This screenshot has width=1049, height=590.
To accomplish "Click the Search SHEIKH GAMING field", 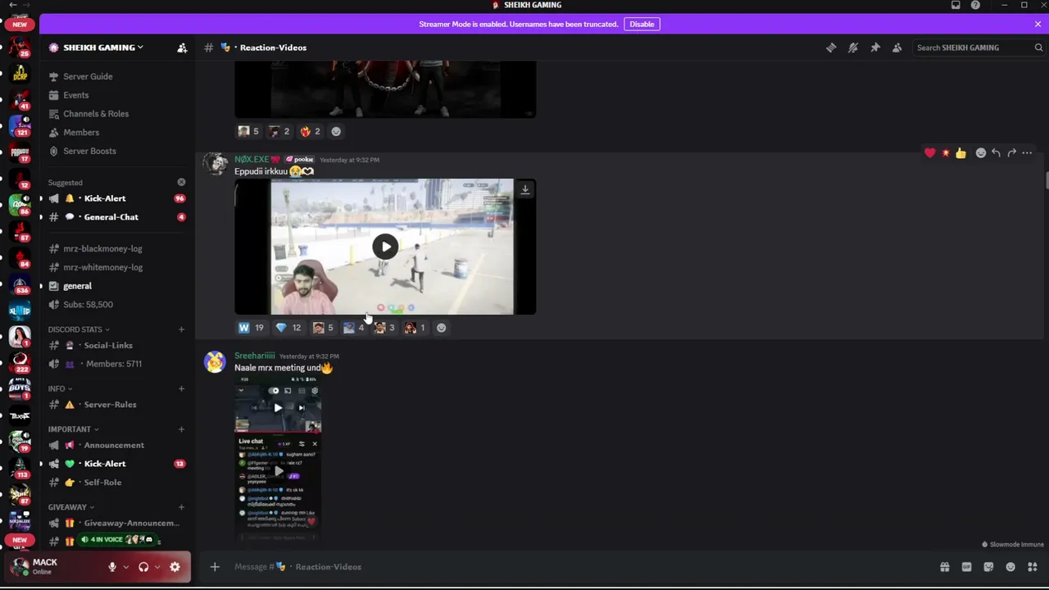I will tap(979, 48).
